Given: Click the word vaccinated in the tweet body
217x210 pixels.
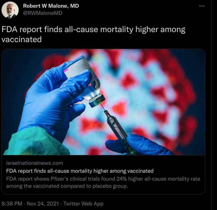Looking at the screenshot, I should coord(22,39).
